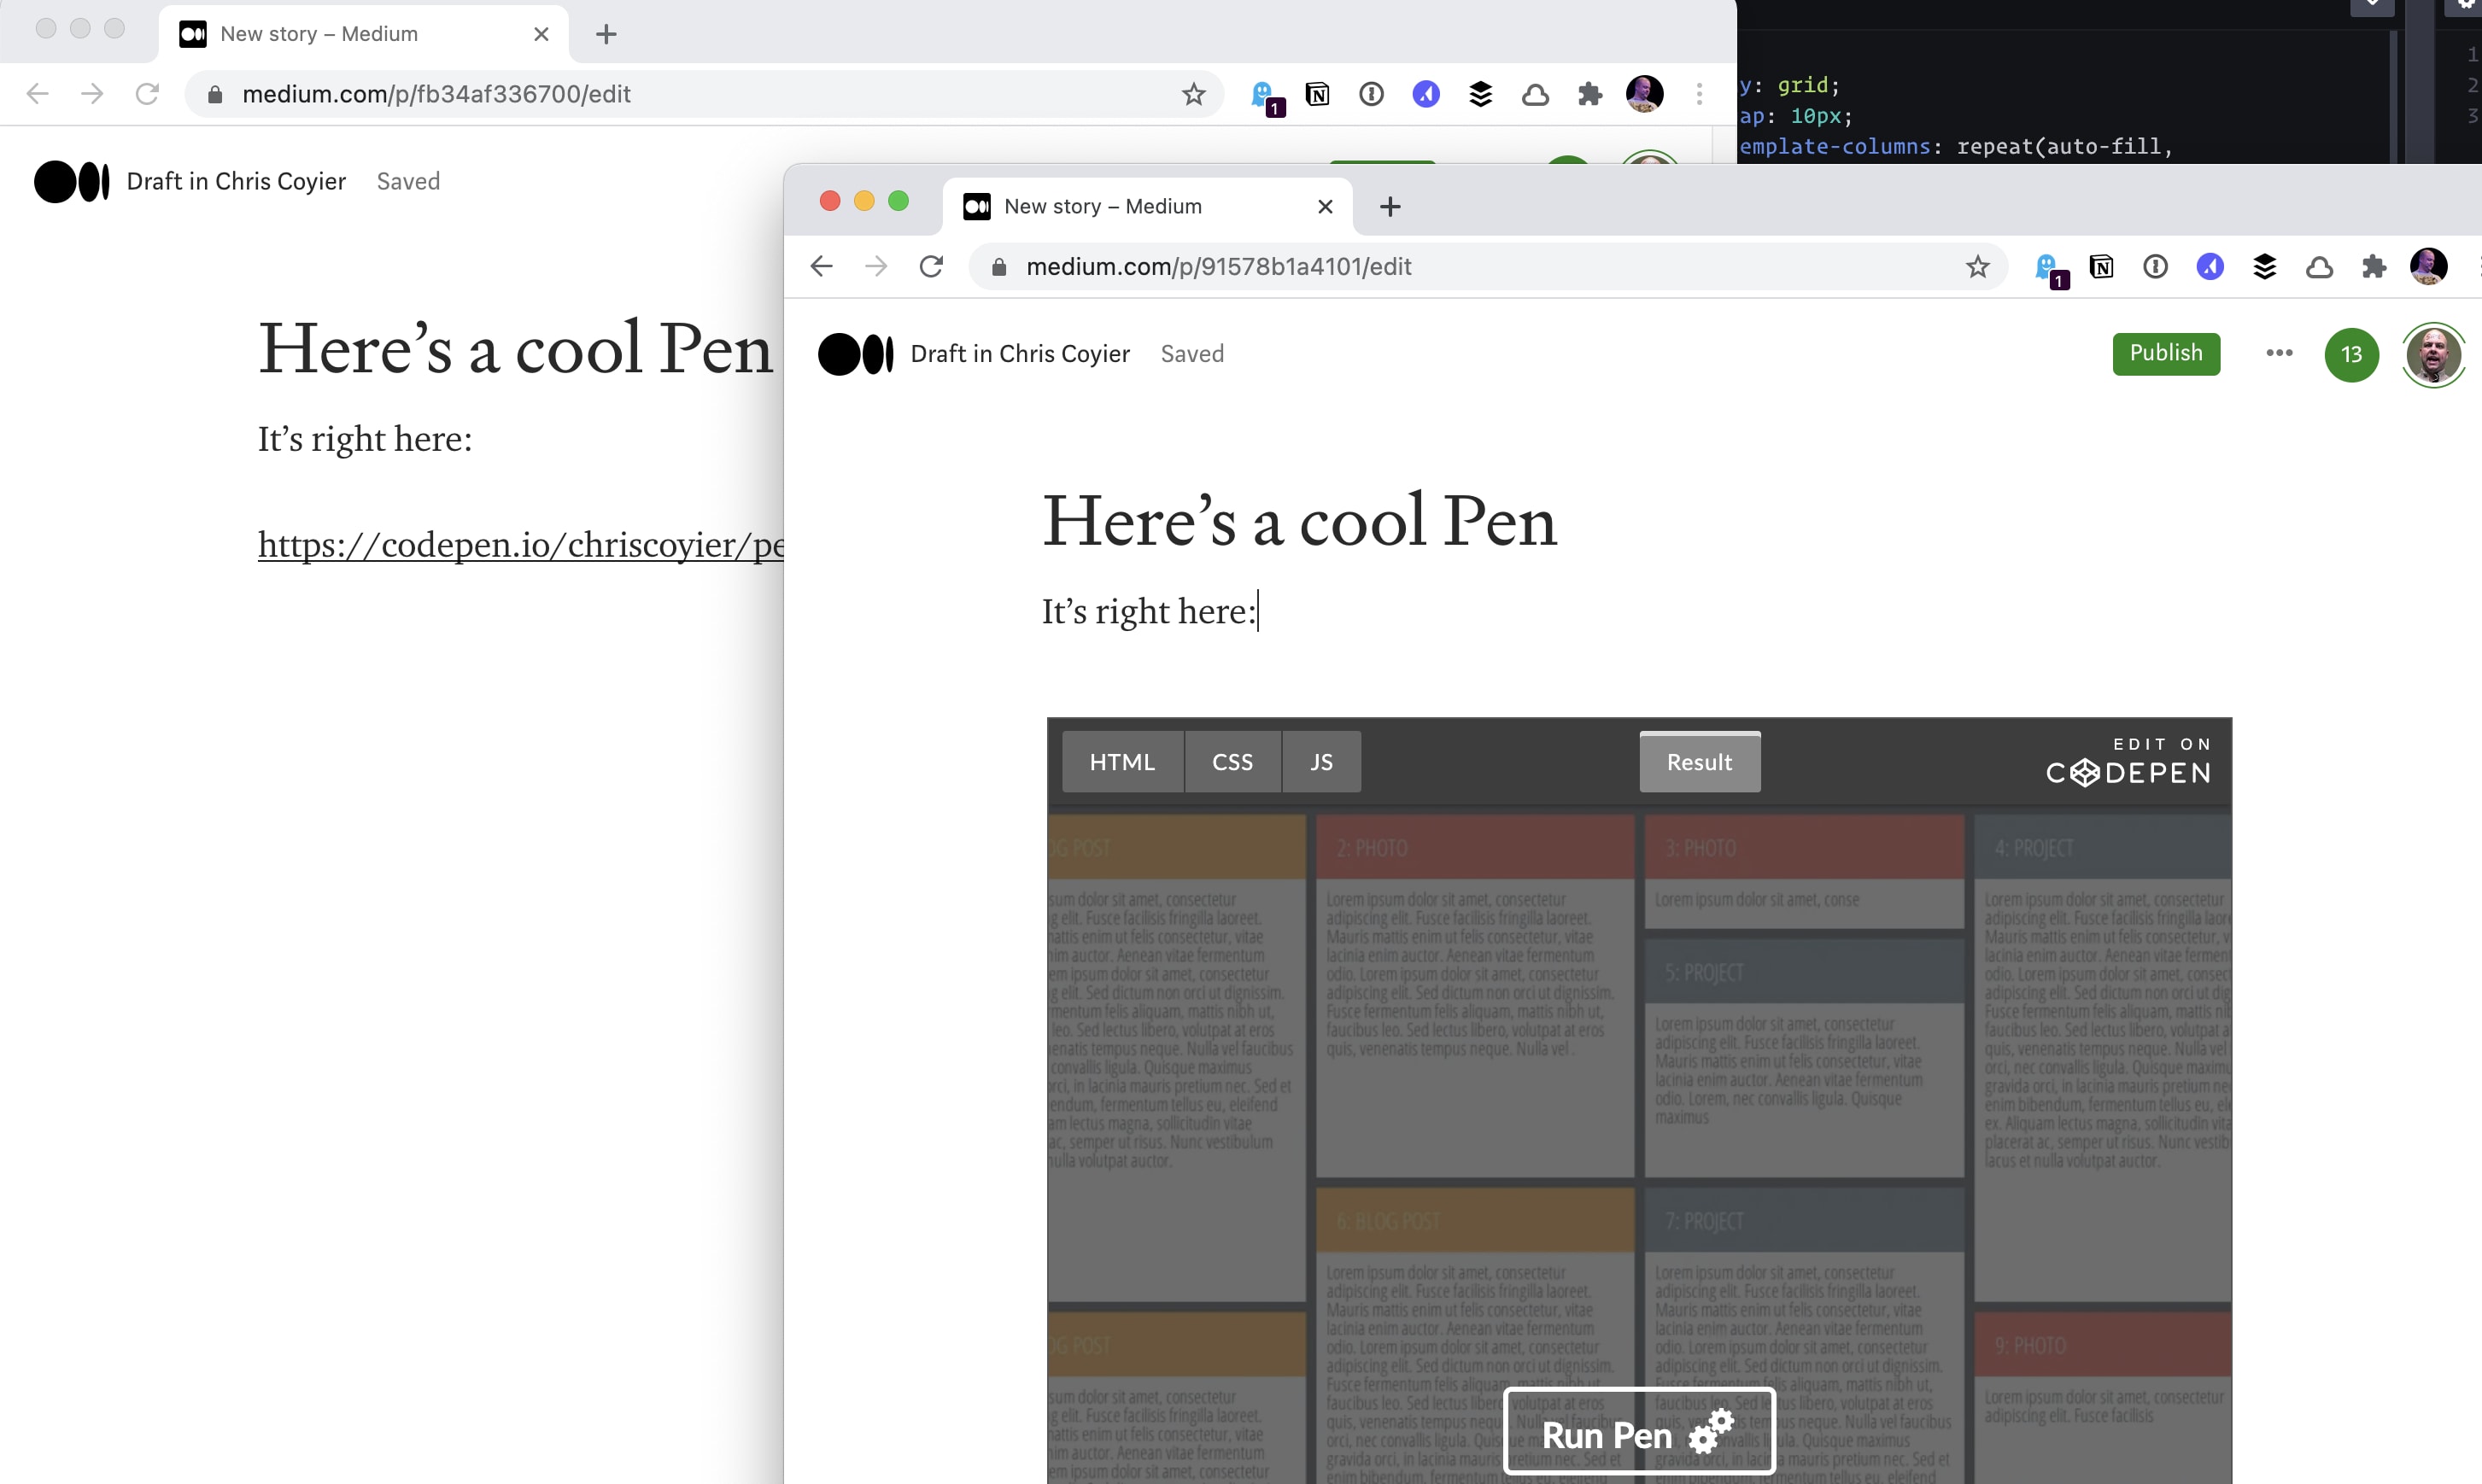The image size is (2482, 1484).
Task: Open codepen.io link in background draft
Action: (520, 545)
